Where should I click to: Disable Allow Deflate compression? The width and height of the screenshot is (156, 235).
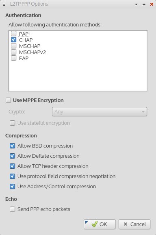[13, 156]
